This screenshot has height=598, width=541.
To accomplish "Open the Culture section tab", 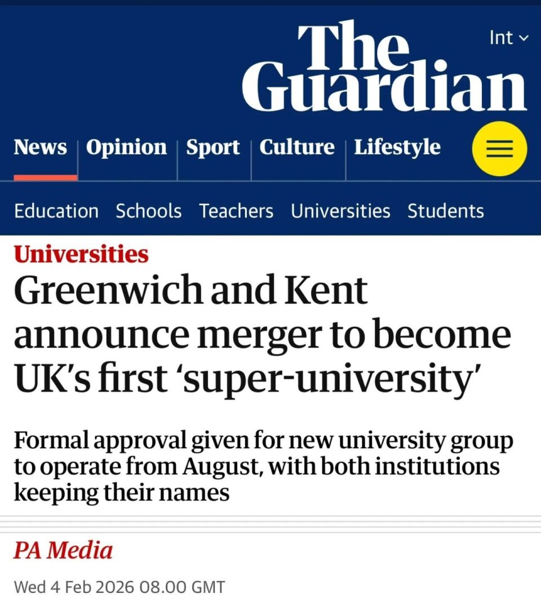I will pyautogui.click(x=297, y=148).
